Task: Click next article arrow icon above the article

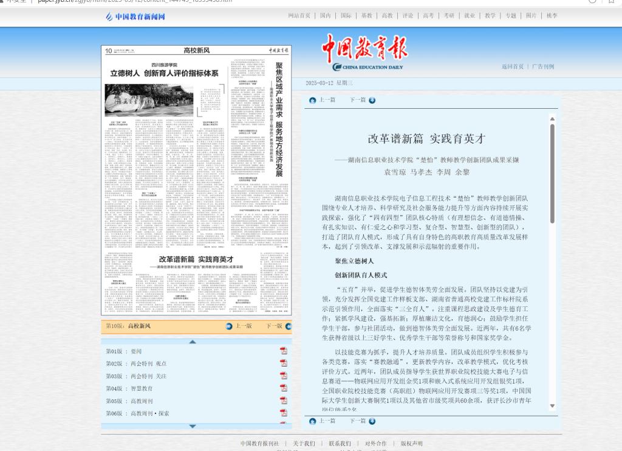Action: pyautogui.click(x=372, y=100)
